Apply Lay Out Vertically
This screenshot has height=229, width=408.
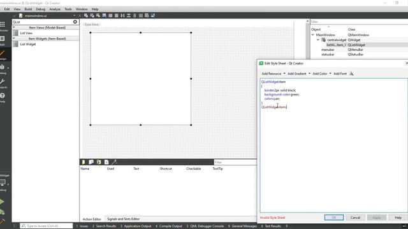[116, 15]
